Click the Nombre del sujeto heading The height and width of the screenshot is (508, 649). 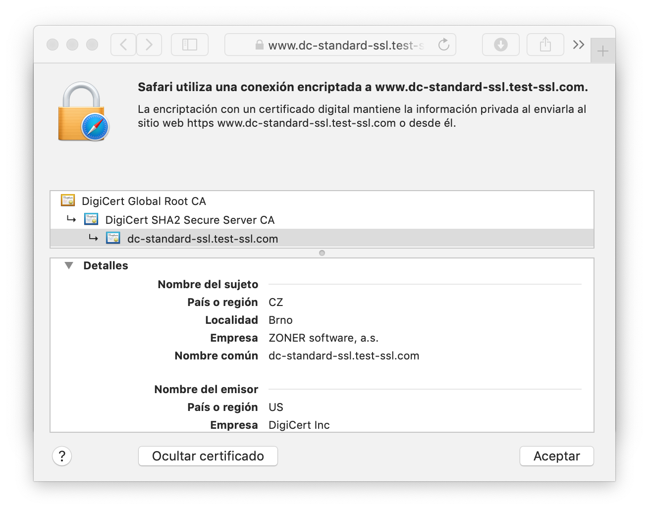click(208, 284)
